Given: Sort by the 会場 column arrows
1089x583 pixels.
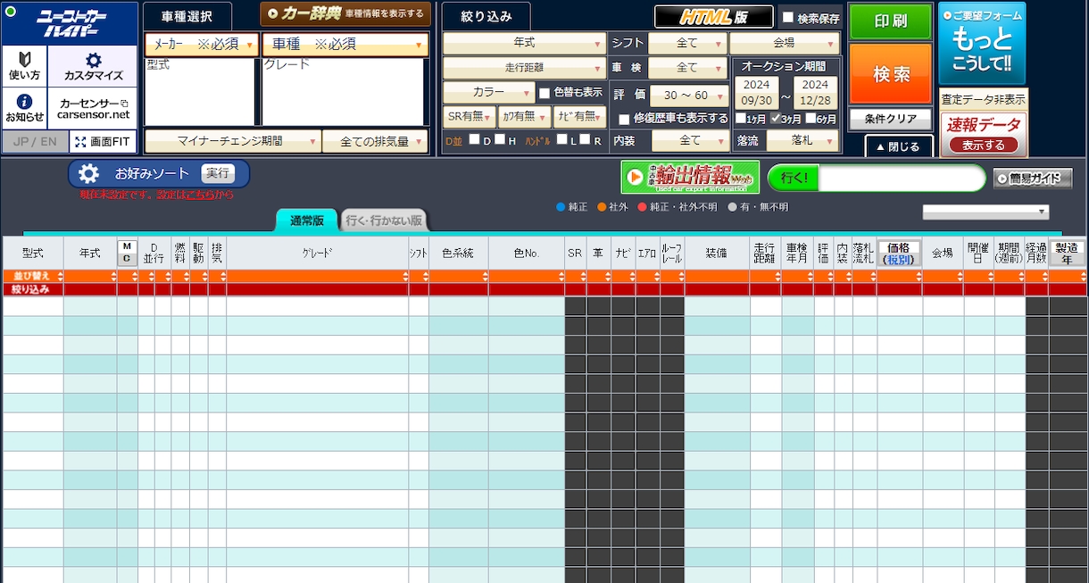Looking at the screenshot, I should [x=960, y=278].
